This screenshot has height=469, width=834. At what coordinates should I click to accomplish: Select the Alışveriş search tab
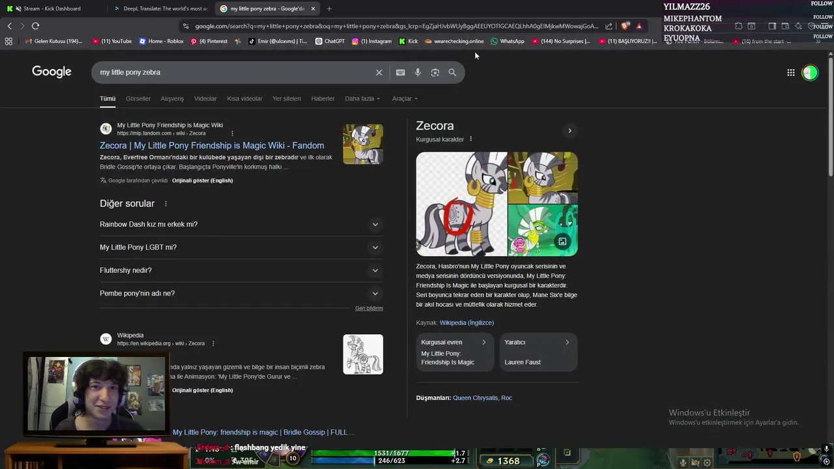coord(172,98)
